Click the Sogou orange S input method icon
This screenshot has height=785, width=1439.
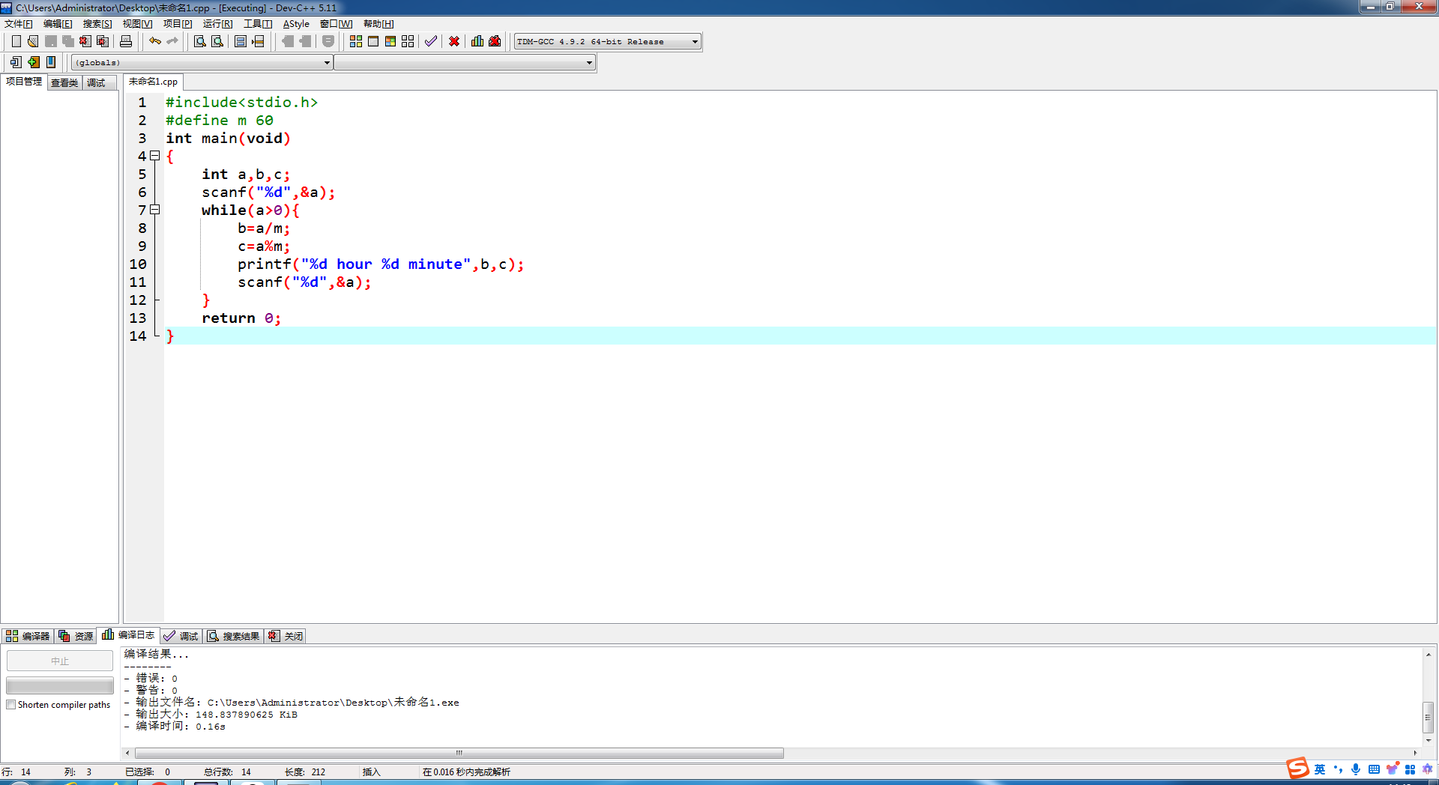pos(1297,768)
